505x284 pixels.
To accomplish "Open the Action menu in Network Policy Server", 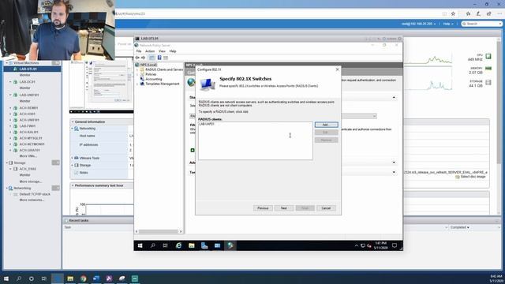I will [150, 51].
